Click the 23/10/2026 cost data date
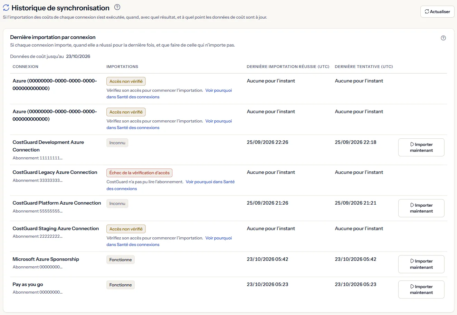The width and height of the screenshot is (457, 315). click(78, 56)
